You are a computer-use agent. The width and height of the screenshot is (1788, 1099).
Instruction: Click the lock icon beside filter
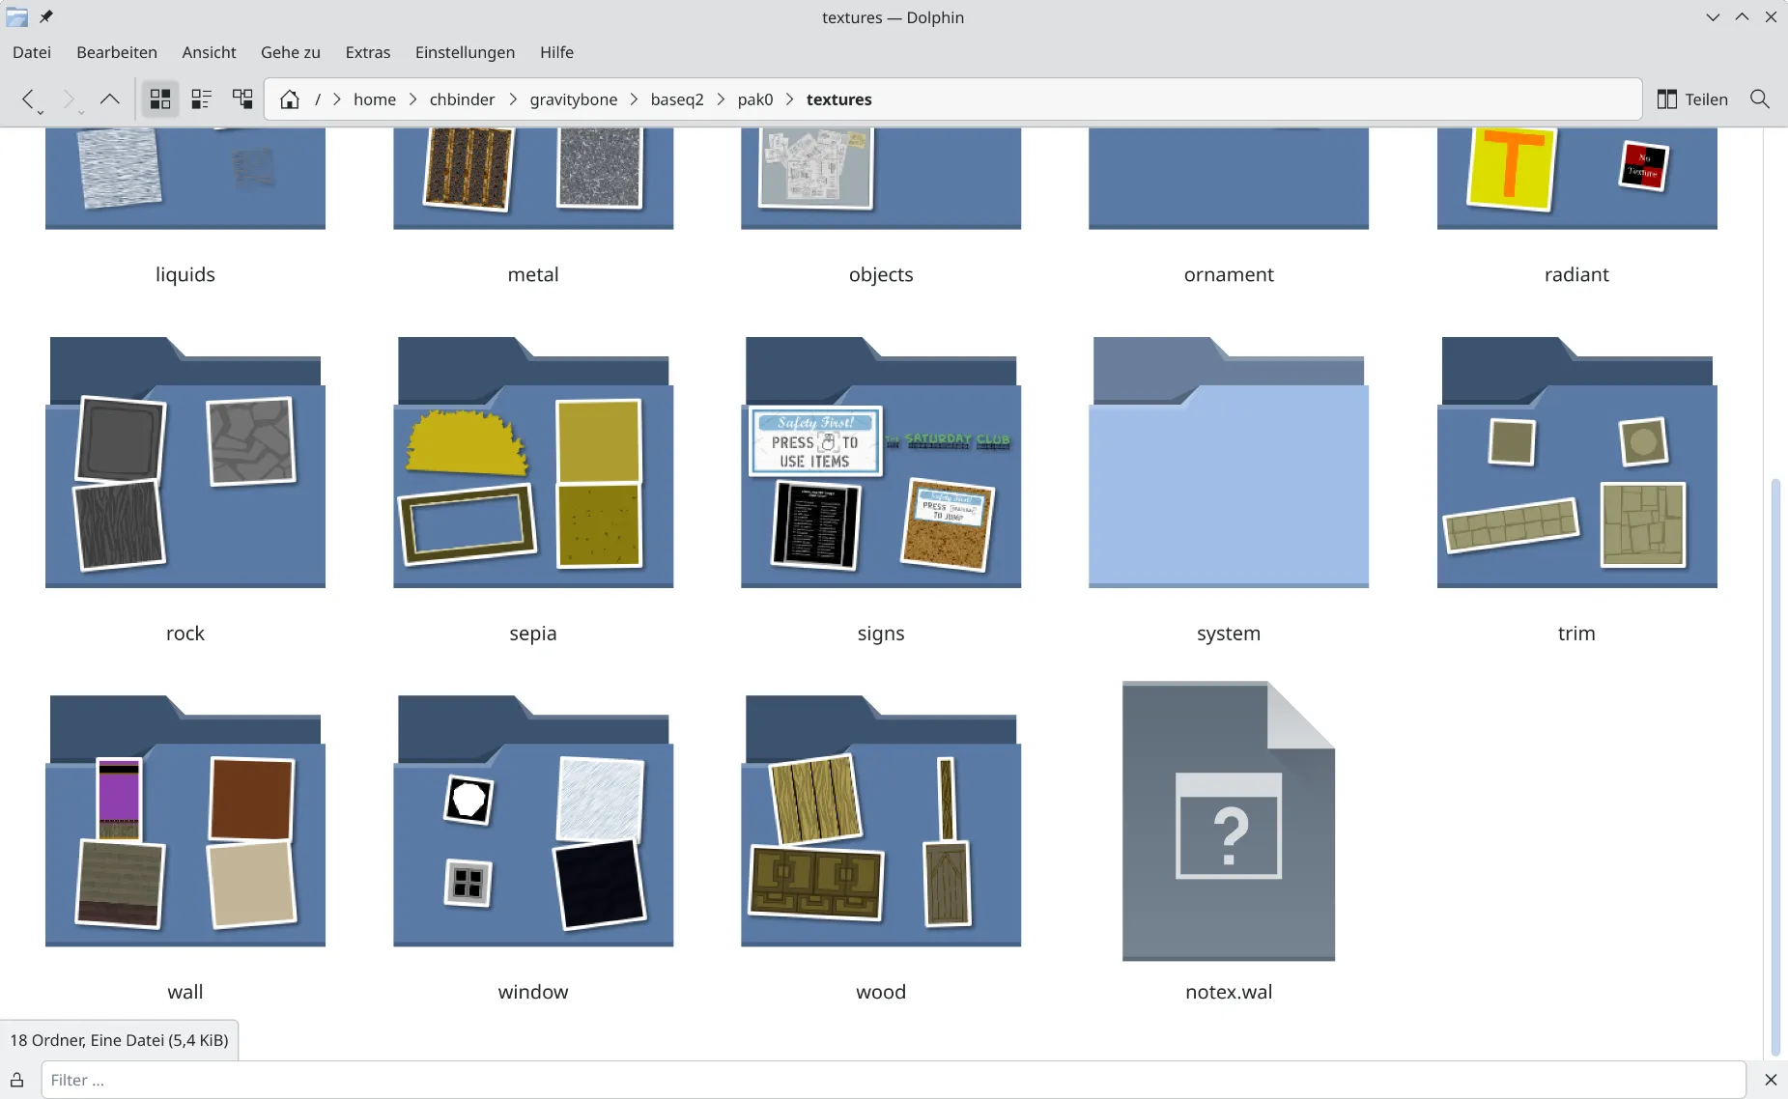pyautogui.click(x=17, y=1080)
